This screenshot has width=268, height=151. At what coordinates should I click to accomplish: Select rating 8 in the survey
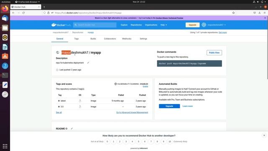pyautogui.click(x=157, y=142)
